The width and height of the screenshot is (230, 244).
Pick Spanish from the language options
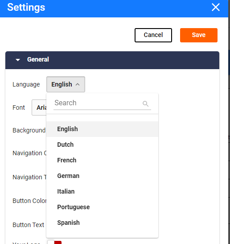103,223
